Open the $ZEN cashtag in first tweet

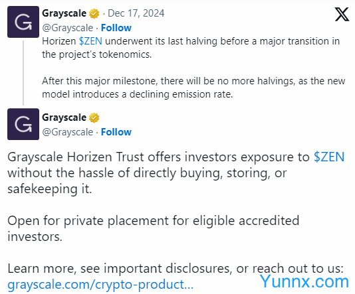[x=90, y=41]
